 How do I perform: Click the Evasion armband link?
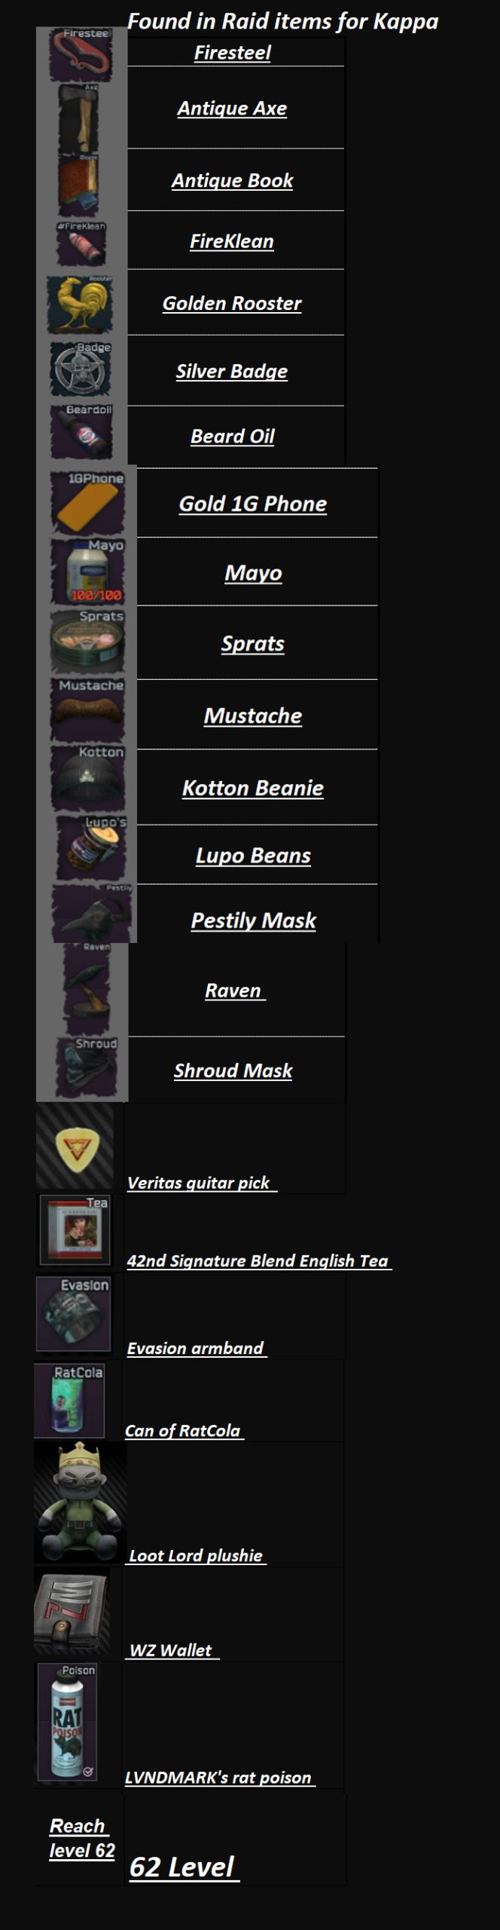pos(197,1348)
